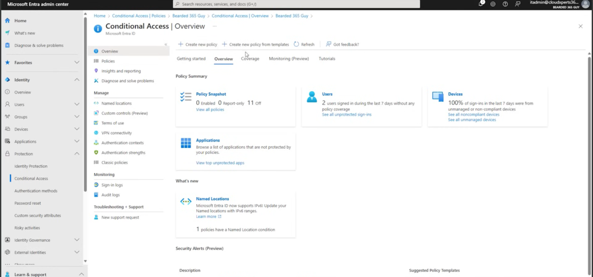Screen dimensions: 593x277
Task: Open the settings gear icon
Action: tap(493, 4)
